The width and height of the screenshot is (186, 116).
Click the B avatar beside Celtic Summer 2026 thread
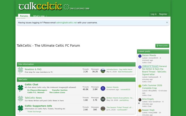140,86
